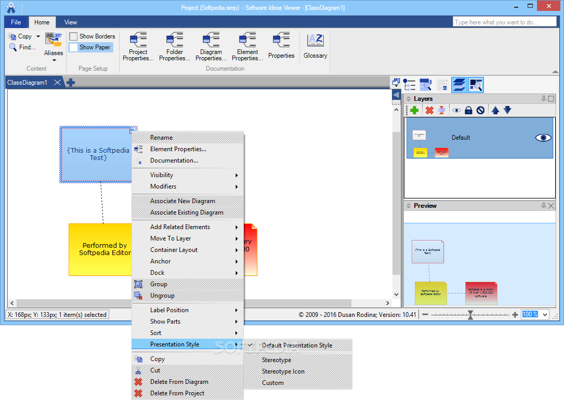Enable the Show Borders checkbox
The width and height of the screenshot is (564, 400).
click(x=73, y=36)
